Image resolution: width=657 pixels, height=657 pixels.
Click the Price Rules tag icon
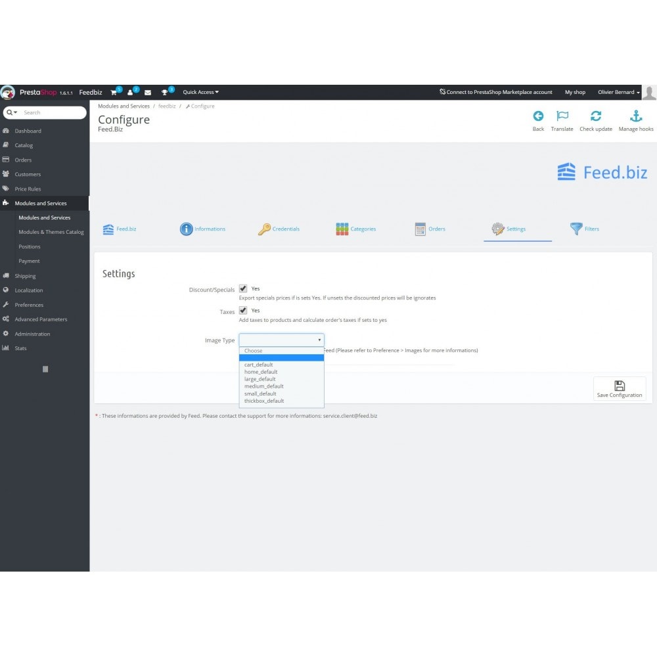click(6, 189)
